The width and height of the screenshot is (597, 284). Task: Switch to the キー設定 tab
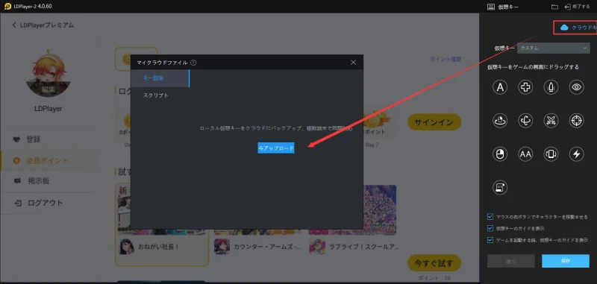(160, 78)
